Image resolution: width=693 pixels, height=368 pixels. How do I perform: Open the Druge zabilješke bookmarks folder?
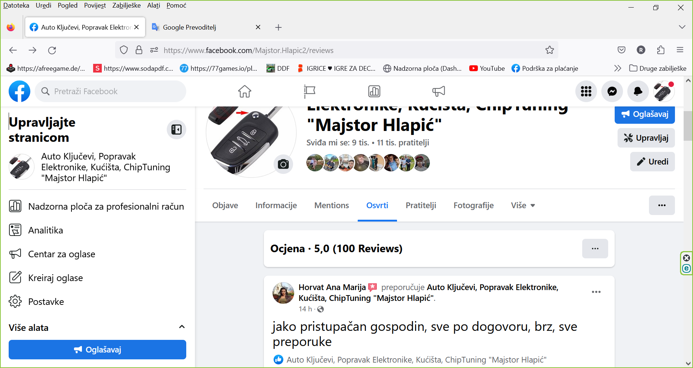click(x=658, y=68)
